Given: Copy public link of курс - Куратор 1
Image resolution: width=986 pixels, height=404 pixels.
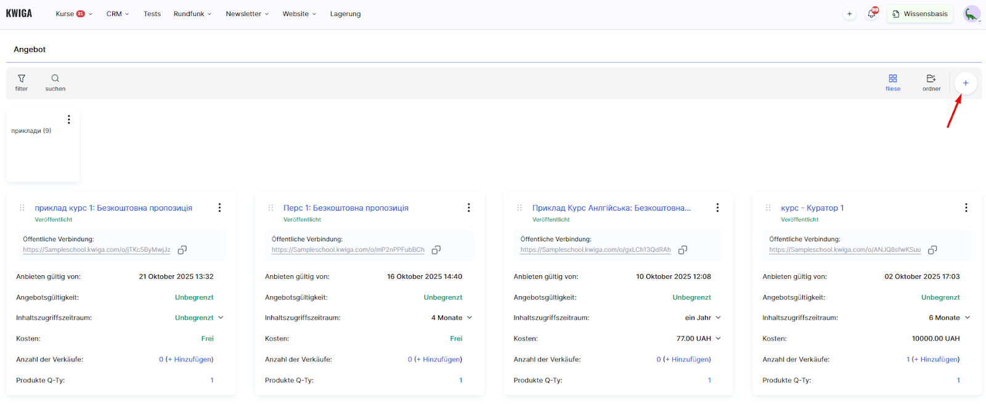Looking at the screenshot, I should point(932,250).
